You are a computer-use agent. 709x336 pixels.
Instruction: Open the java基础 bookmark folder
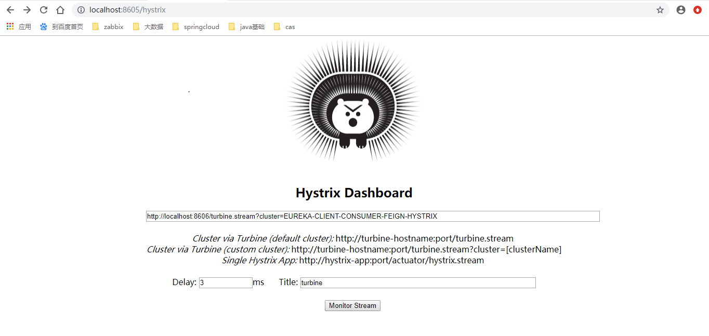click(246, 26)
